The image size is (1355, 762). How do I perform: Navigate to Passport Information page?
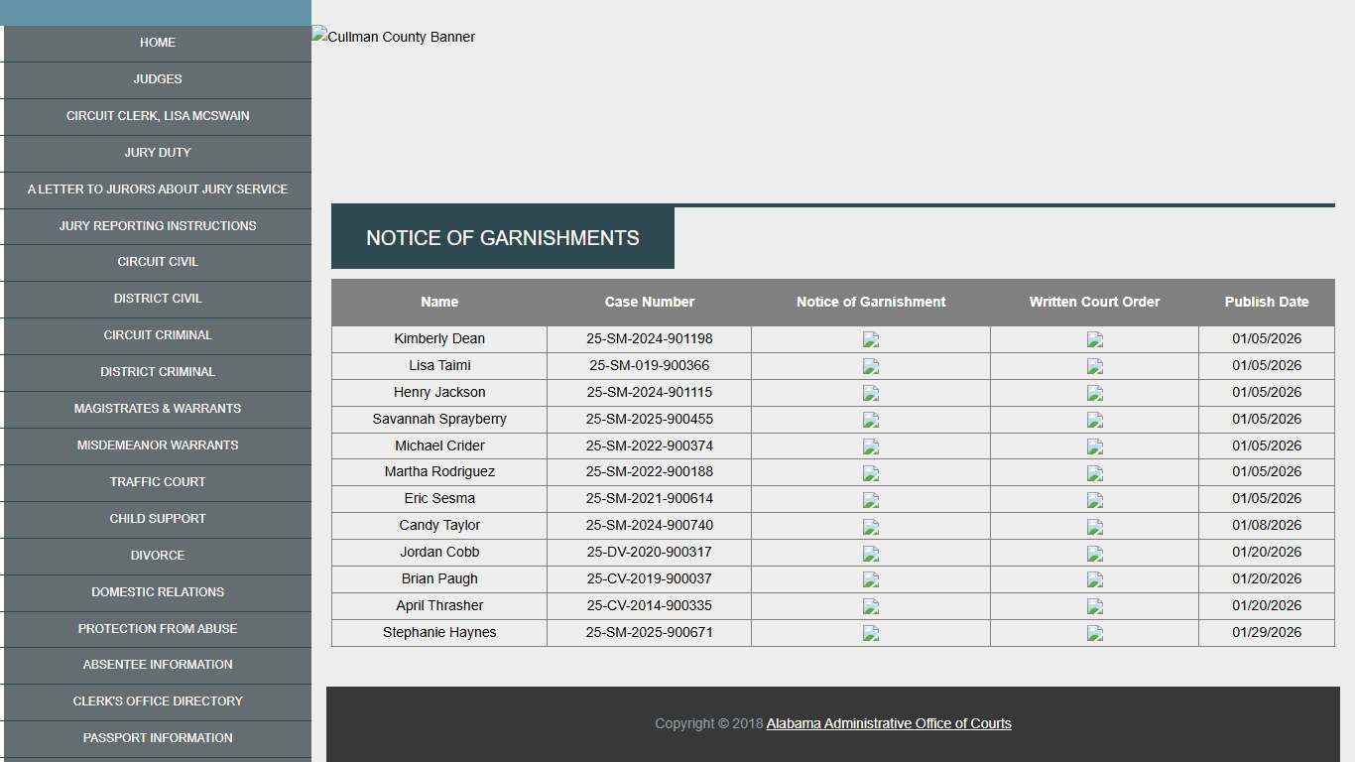coord(158,738)
